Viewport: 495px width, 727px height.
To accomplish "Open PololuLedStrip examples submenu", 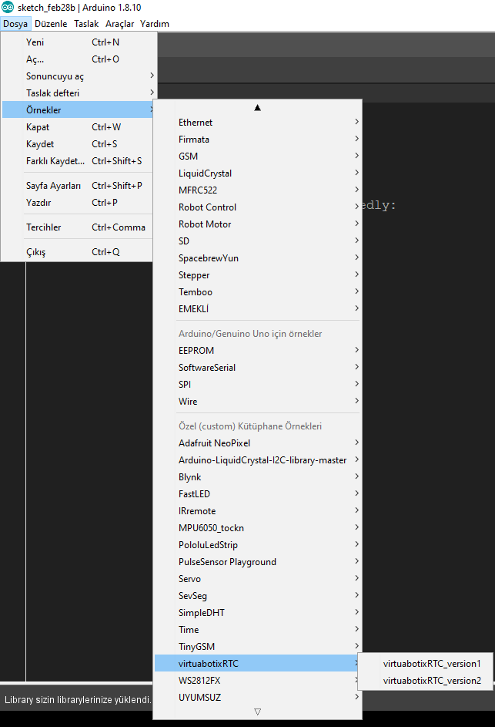I will [257, 545].
